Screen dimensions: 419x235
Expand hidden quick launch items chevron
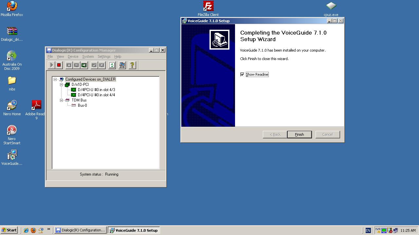48,229
